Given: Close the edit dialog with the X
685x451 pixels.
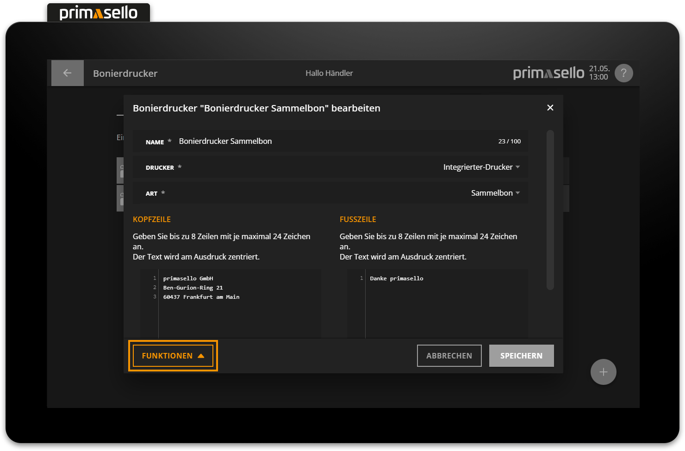Looking at the screenshot, I should coord(550,108).
